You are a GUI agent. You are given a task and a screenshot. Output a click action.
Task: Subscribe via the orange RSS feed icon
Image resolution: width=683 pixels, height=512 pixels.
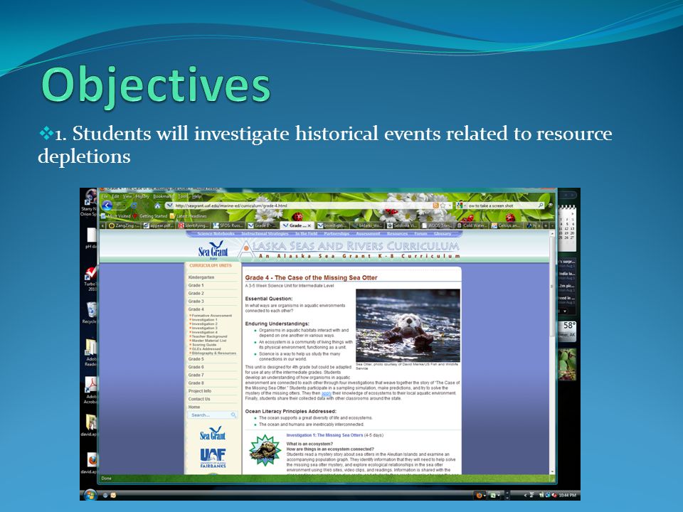coord(435,206)
